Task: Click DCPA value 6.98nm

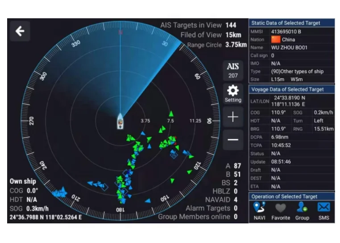Action: (279, 137)
